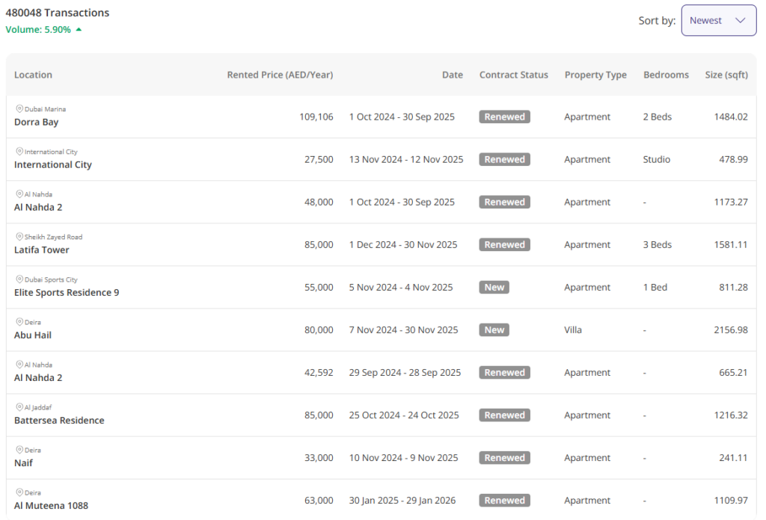Click the location pin beside Al Jaddaf
This screenshot has width=766, height=520.
point(19,407)
